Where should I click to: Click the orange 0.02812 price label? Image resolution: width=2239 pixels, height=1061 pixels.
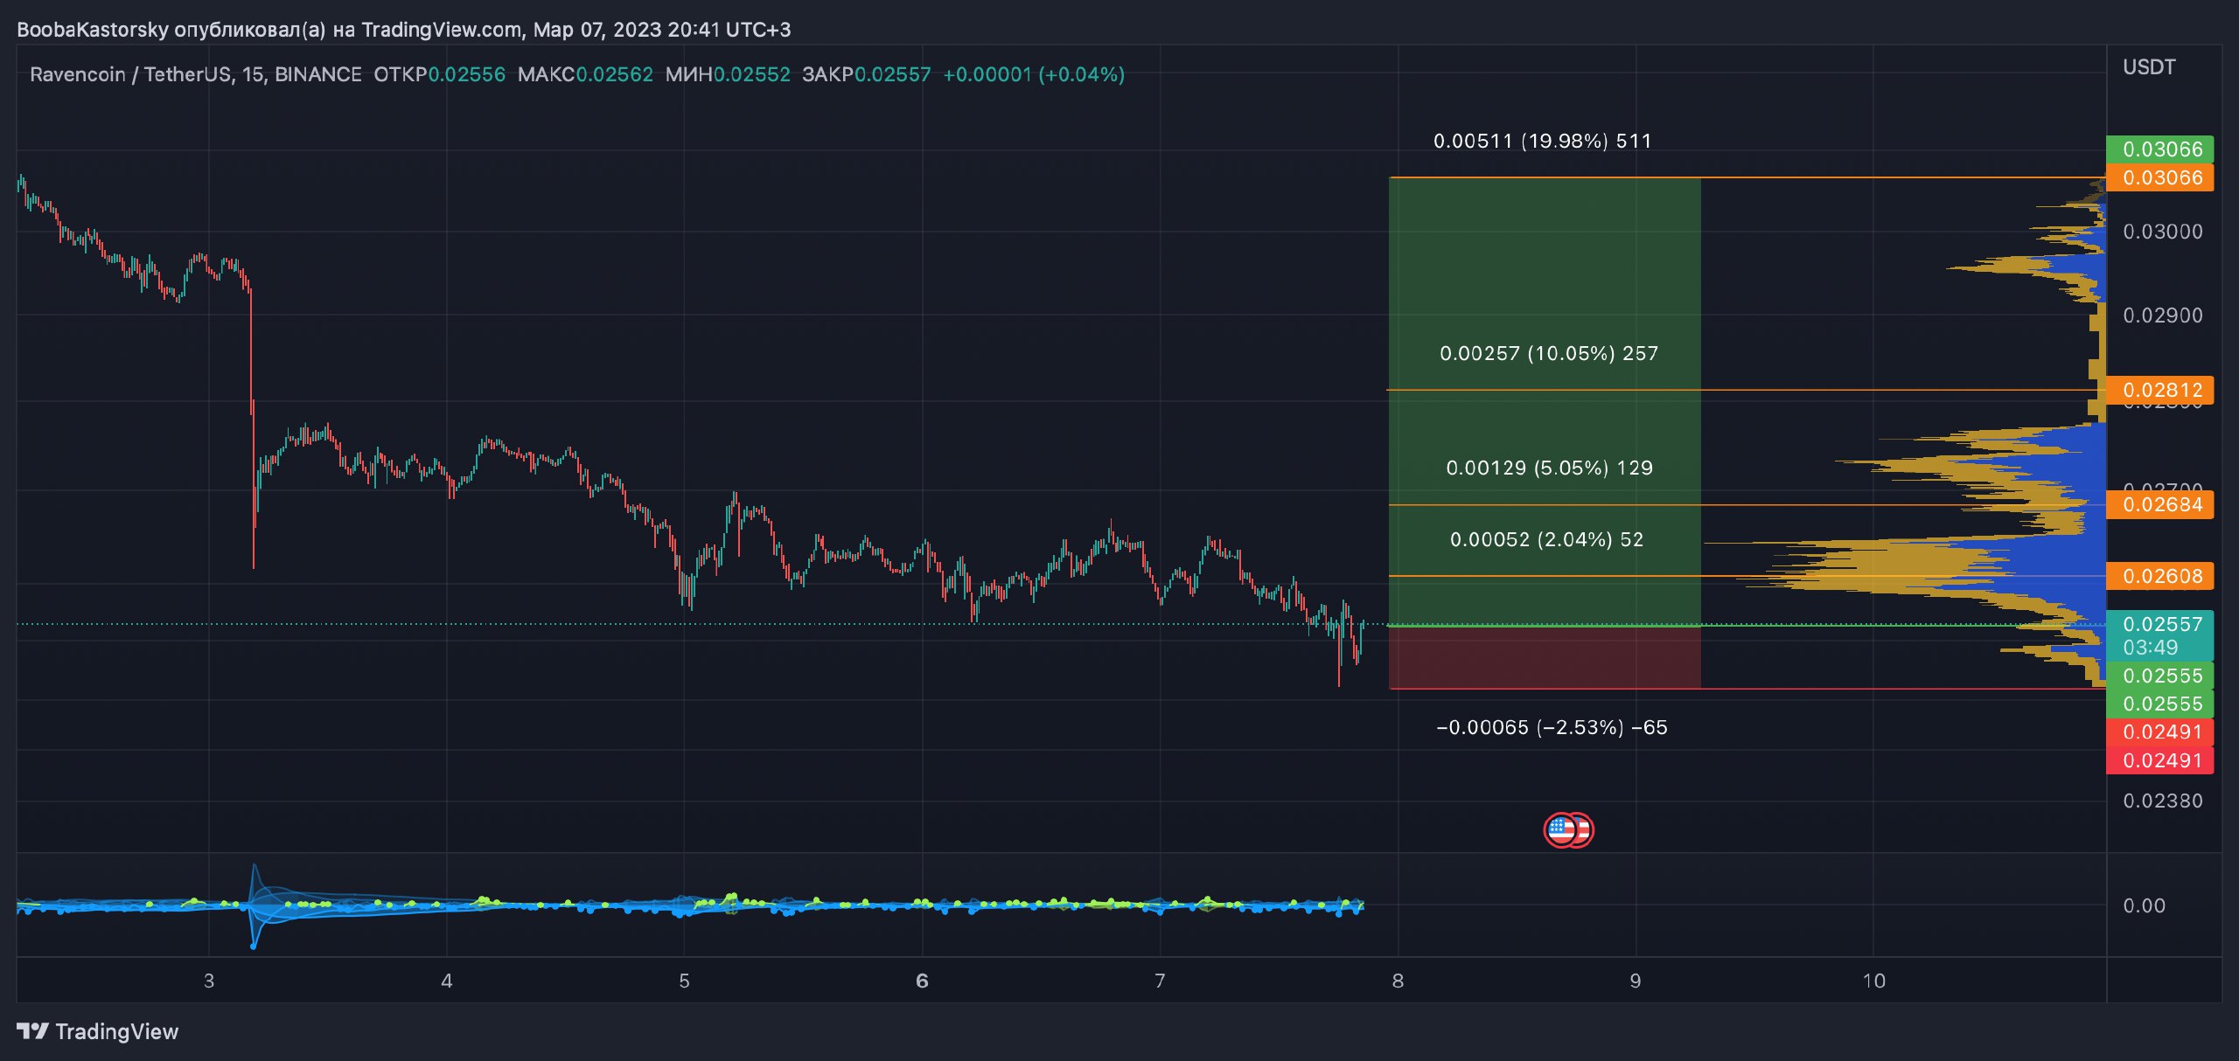(x=2159, y=390)
